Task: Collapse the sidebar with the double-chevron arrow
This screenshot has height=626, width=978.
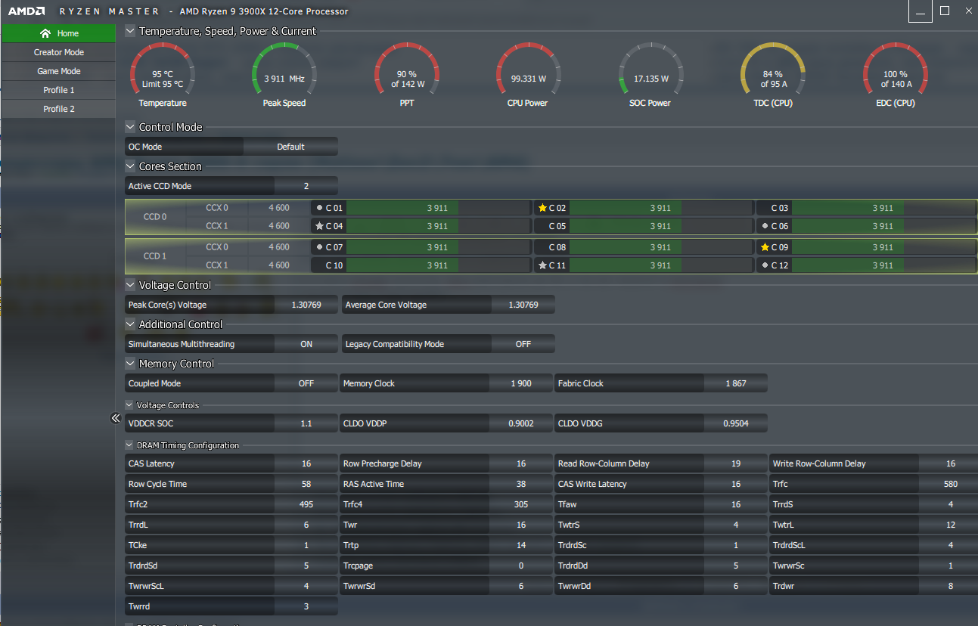Action: (x=116, y=418)
